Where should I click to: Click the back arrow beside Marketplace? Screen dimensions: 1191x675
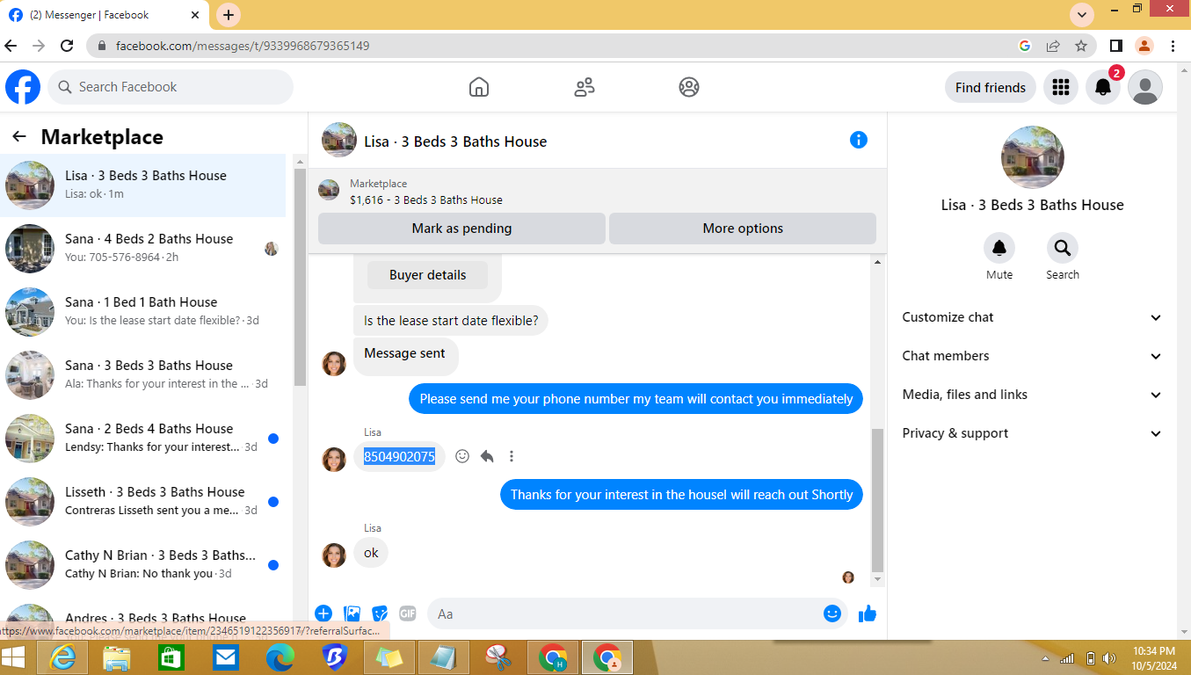point(18,137)
